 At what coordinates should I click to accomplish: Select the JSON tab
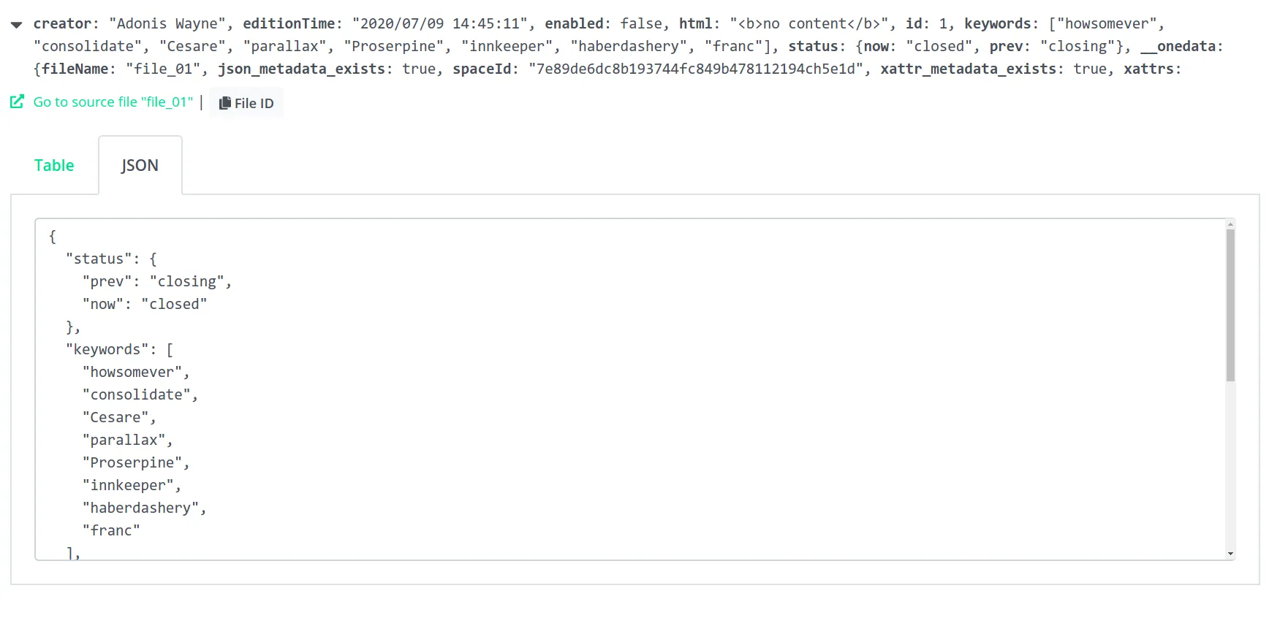pyautogui.click(x=139, y=165)
